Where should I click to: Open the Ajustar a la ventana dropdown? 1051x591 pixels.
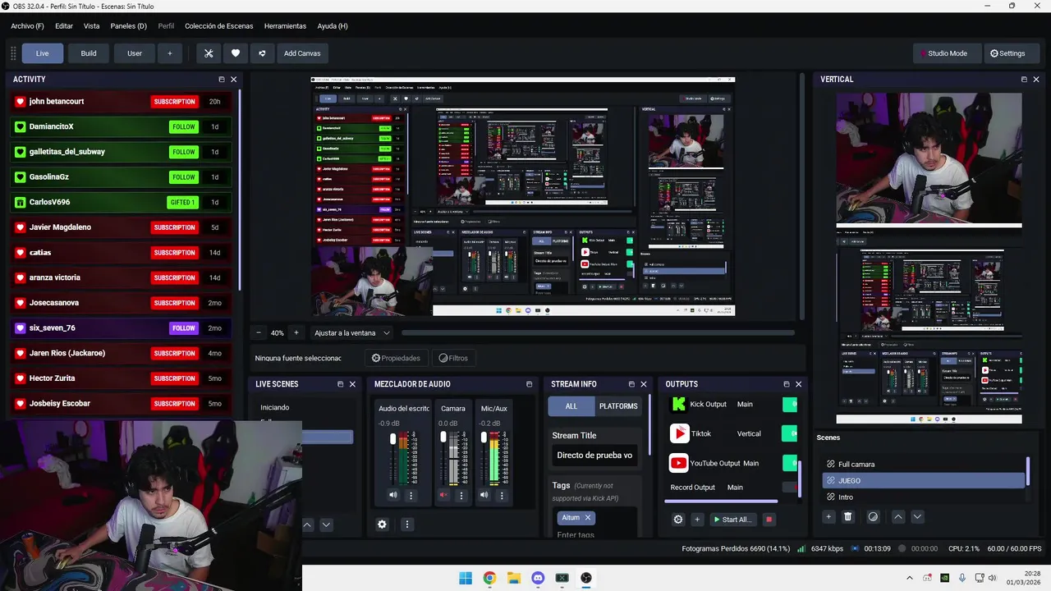point(352,333)
